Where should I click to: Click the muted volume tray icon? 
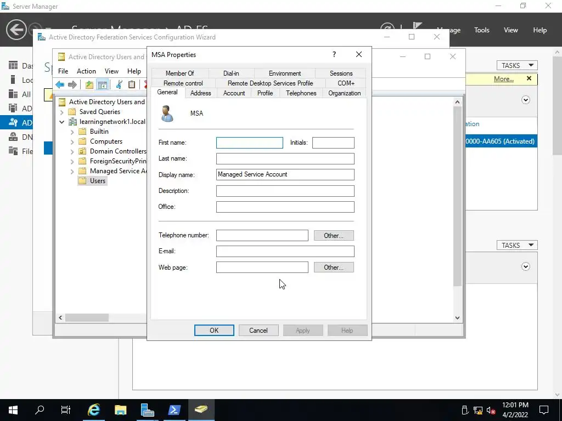(x=491, y=410)
